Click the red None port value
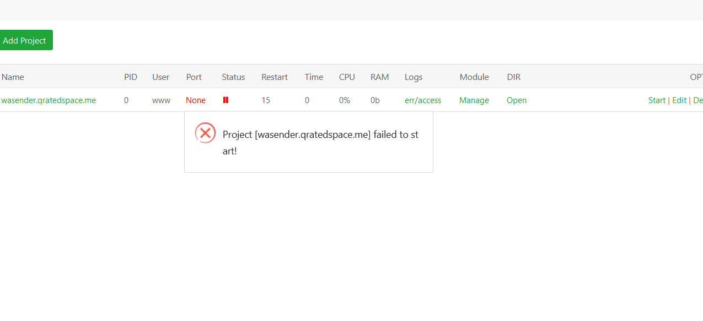The image size is (703, 321). point(195,100)
